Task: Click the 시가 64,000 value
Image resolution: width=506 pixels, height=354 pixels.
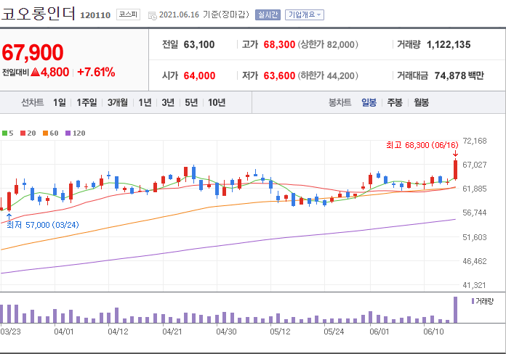Action: tap(199, 75)
